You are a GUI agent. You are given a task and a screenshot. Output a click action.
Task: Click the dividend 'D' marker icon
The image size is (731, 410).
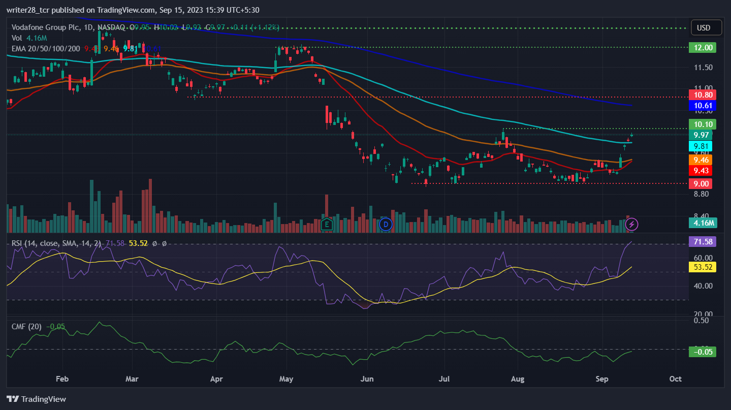[x=386, y=224]
